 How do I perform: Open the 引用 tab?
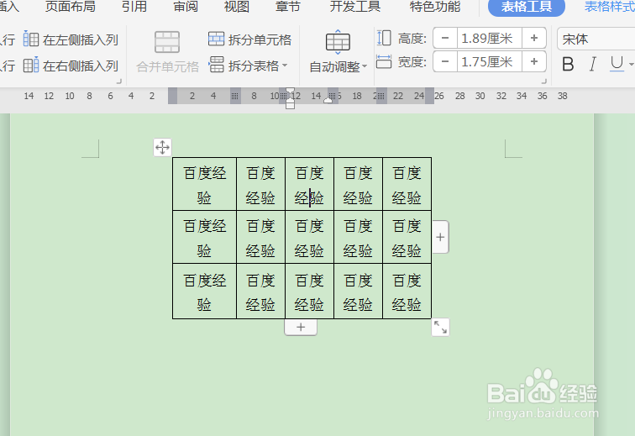click(x=134, y=7)
